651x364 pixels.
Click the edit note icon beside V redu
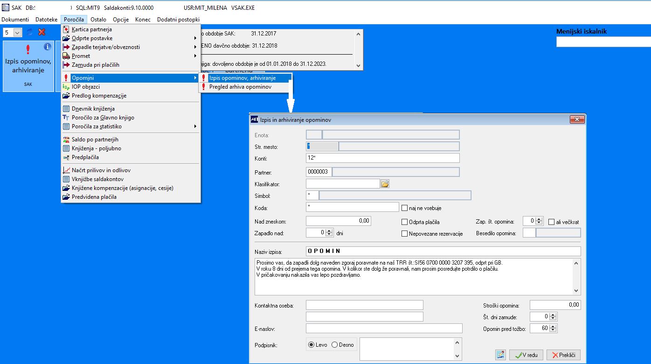(501, 355)
